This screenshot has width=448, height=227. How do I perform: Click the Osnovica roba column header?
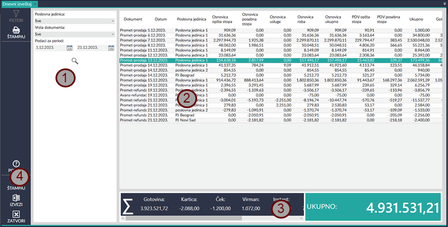(x=305, y=19)
